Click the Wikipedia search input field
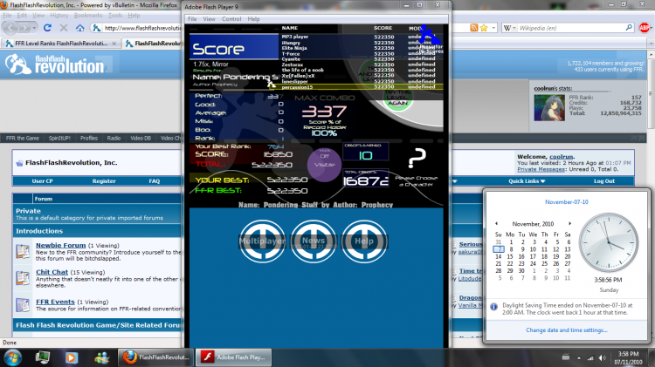This screenshot has width=655, height=367. 570,28
